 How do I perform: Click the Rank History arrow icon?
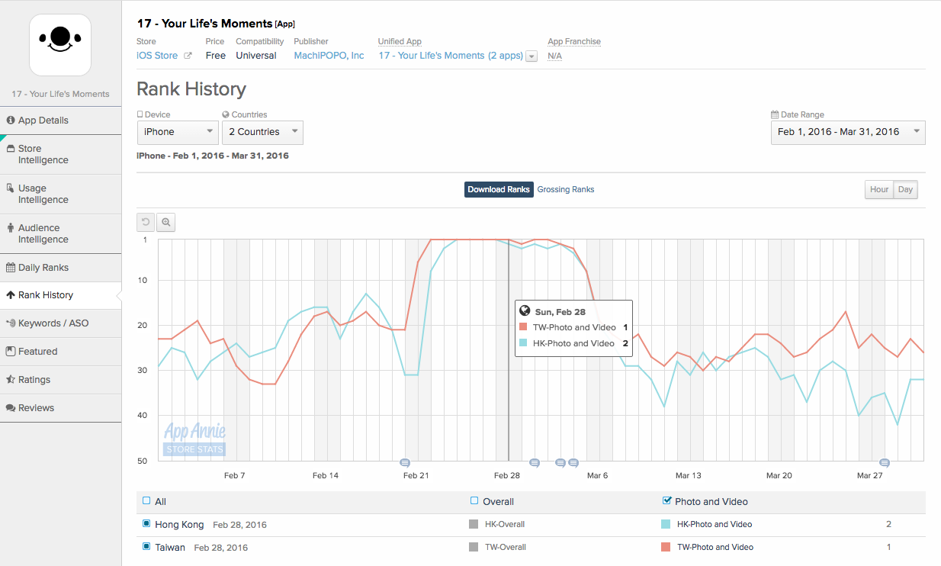[x=11, y=295]
